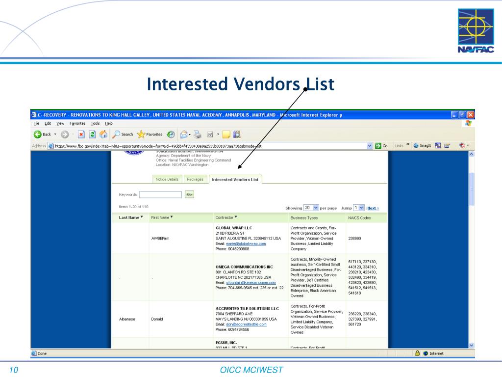Click the yellow note icon in the toolbar

226,135
